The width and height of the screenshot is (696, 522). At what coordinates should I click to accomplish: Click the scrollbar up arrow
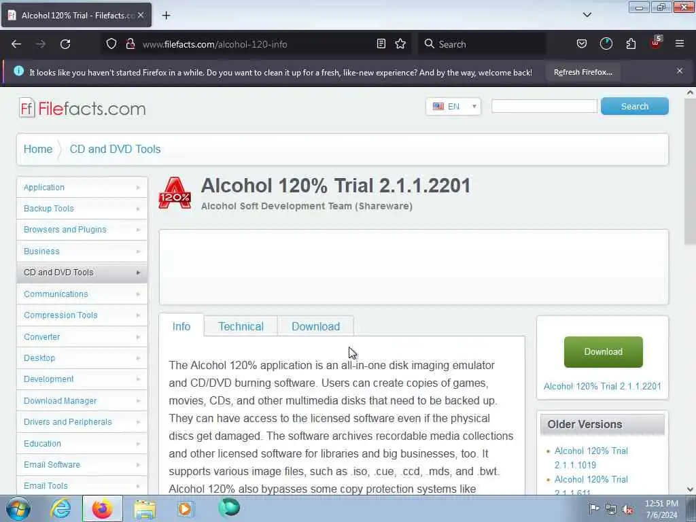pyautogui.click(x=690, y=92)
